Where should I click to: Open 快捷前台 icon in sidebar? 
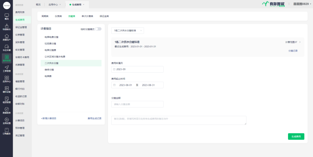tap(7, 26)
